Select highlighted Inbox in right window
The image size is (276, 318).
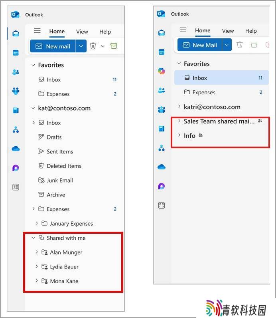pyautogui.click(x=221, y=78)
